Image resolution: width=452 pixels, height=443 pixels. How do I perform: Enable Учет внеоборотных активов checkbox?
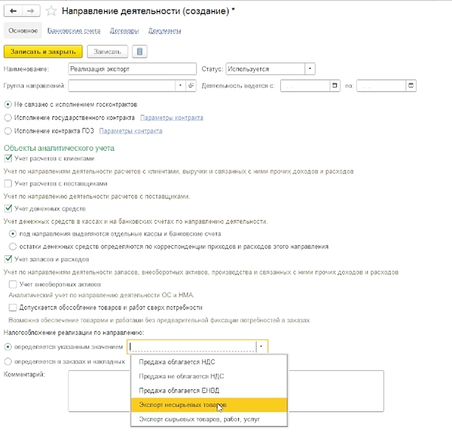[x=13, y=284]
